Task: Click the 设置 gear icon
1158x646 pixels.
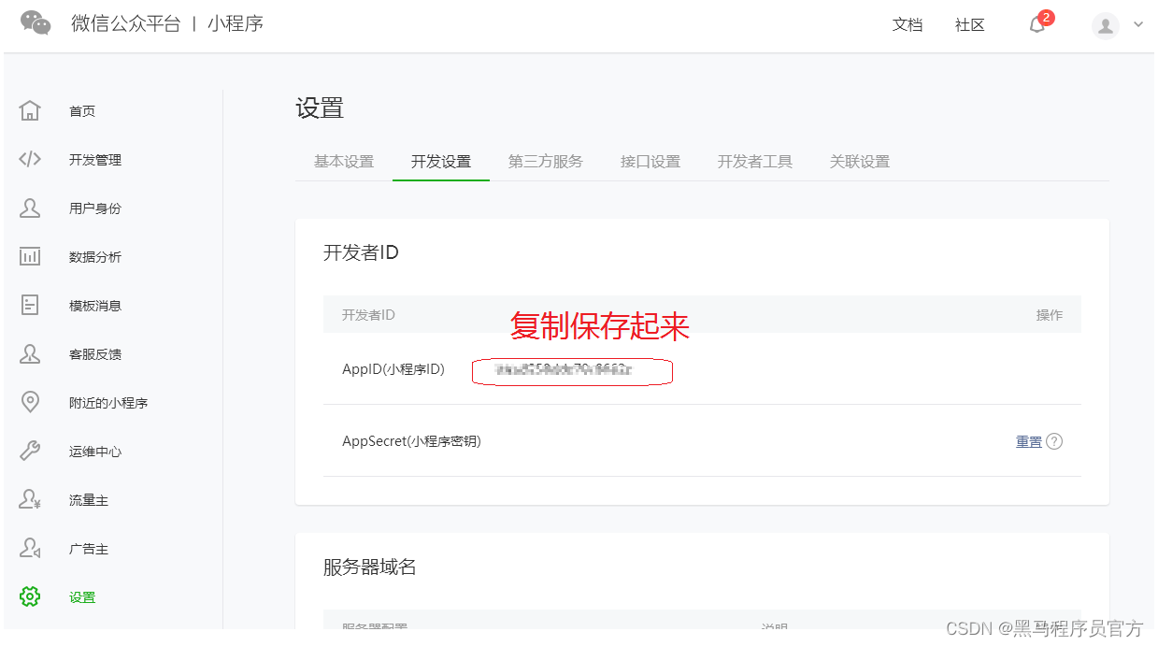Action: tap(30, 596)
